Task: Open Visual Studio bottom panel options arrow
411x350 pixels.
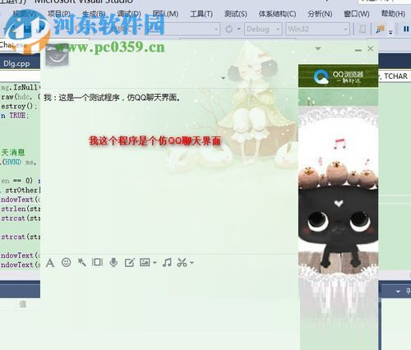Action: pos(398,292)
